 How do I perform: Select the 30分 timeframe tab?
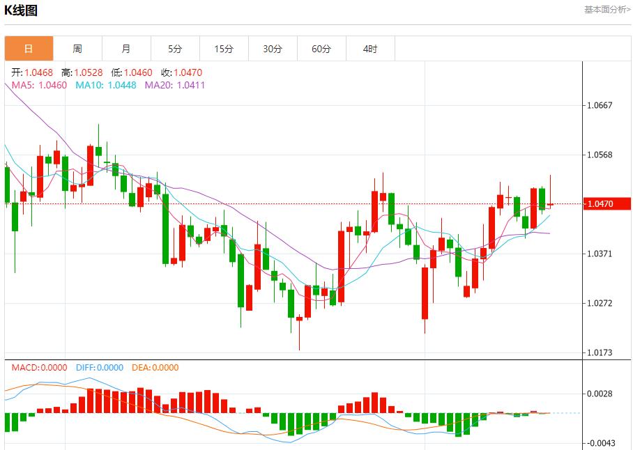[273, 49]
